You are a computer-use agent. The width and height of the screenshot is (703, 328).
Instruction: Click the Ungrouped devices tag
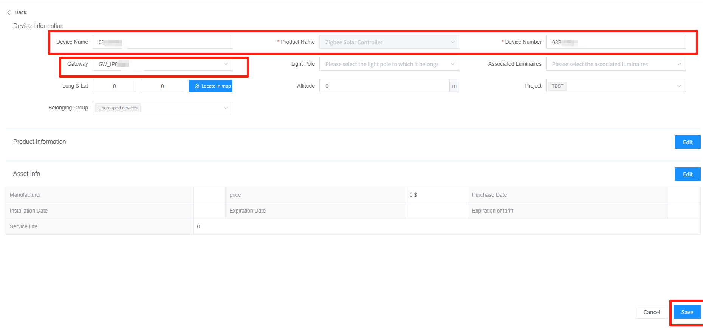118,108
